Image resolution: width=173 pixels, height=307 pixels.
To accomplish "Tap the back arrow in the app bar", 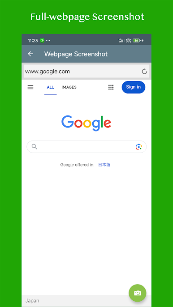I will [x=30, y=54].
